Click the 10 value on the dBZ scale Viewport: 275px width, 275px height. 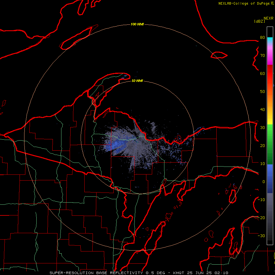point(262,164)
